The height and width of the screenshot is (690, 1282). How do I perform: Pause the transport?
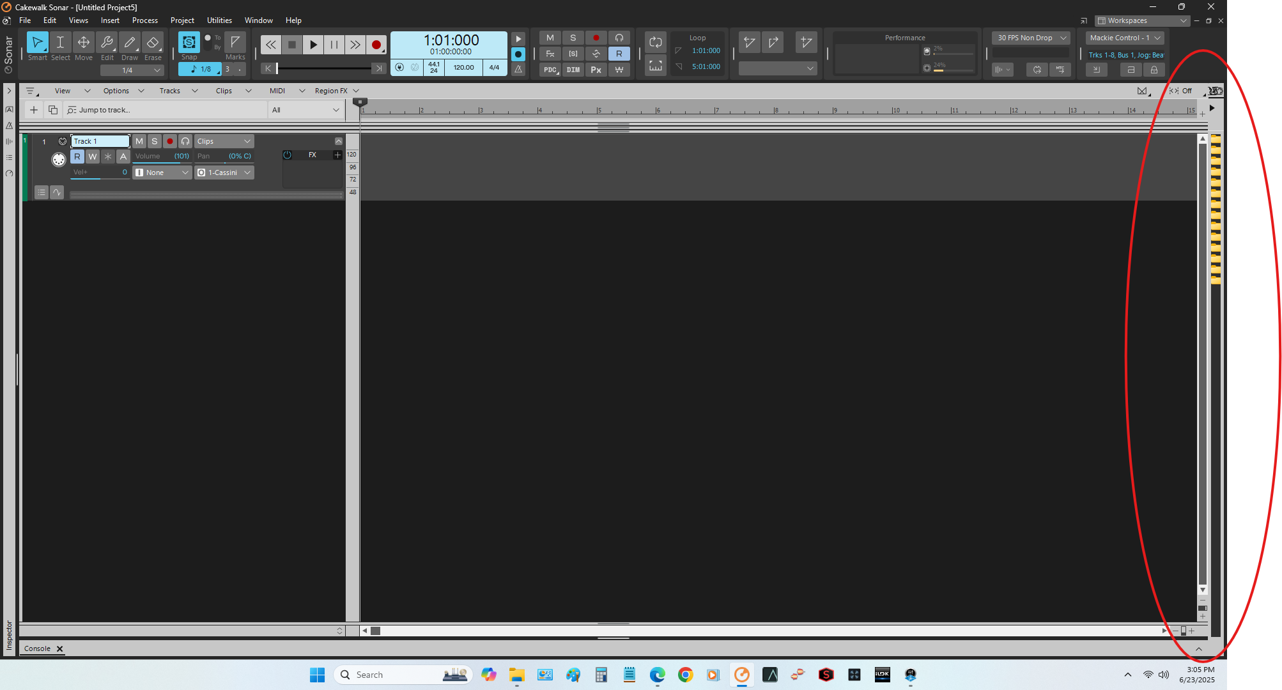334,45
